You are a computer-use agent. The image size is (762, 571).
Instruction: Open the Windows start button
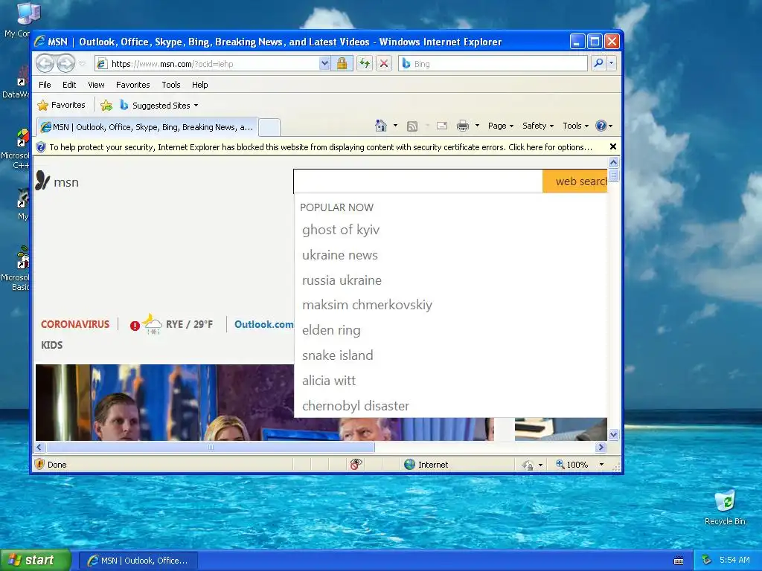click(x=35, y=561)
